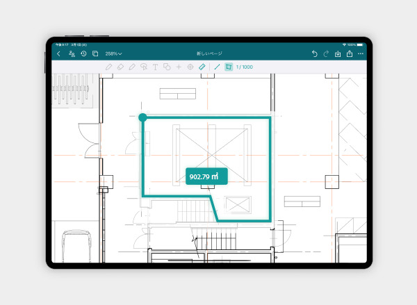The height and width of the screenshot is (305, 417).
Task: Open the collaborator sharing icon
Action: [x=72, y=53]
